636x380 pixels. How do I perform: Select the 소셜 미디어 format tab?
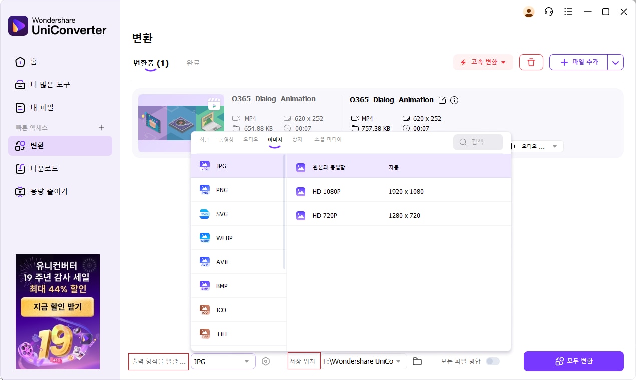(328, 140)
